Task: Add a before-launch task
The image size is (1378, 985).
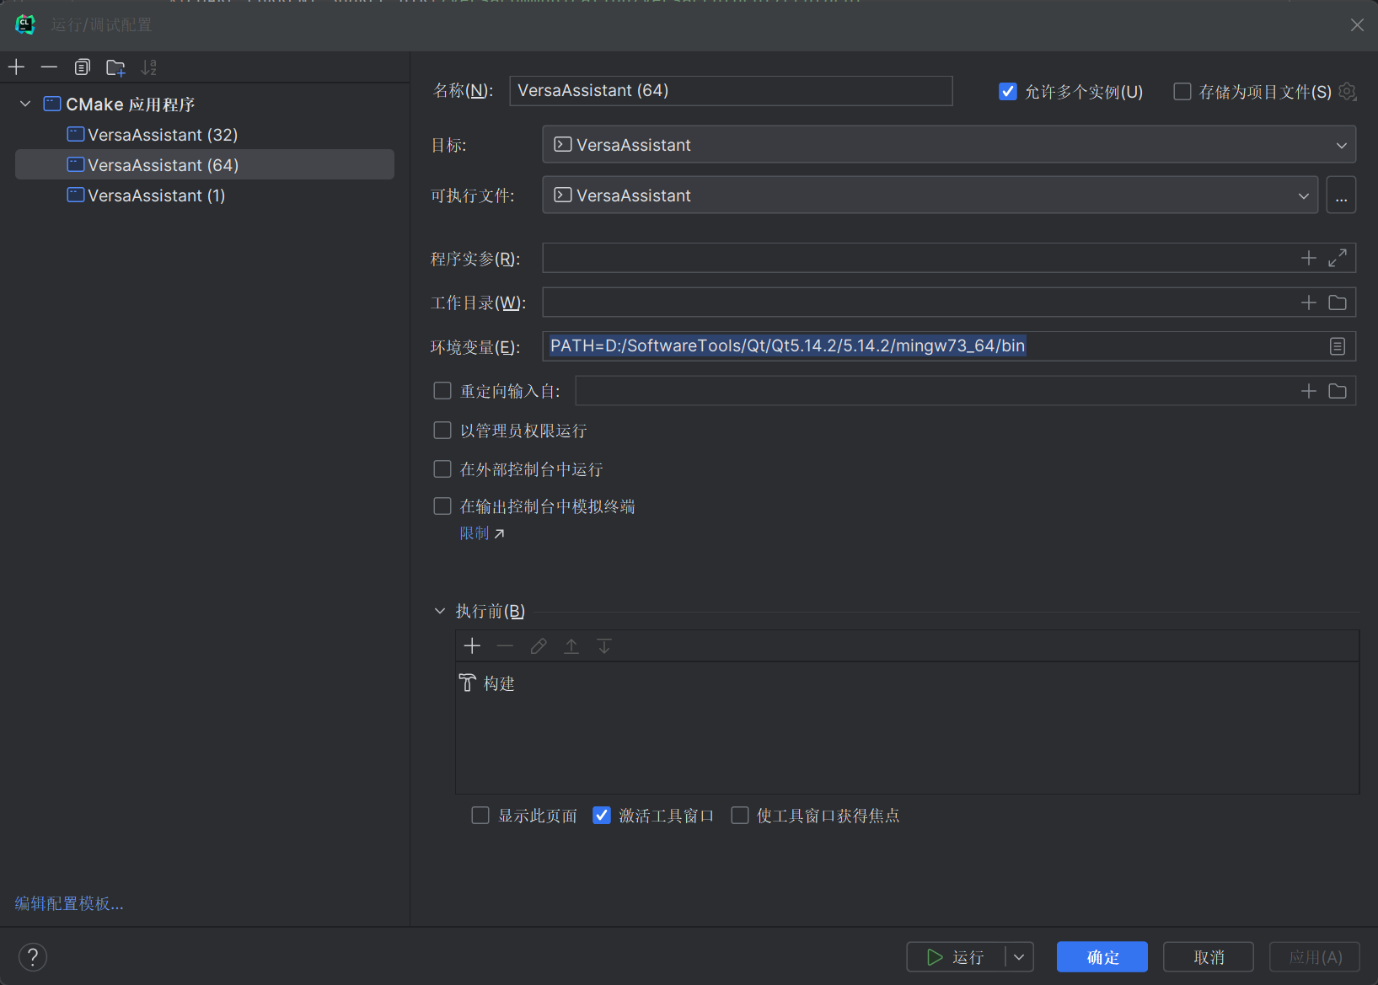Action: coord(472,646)
